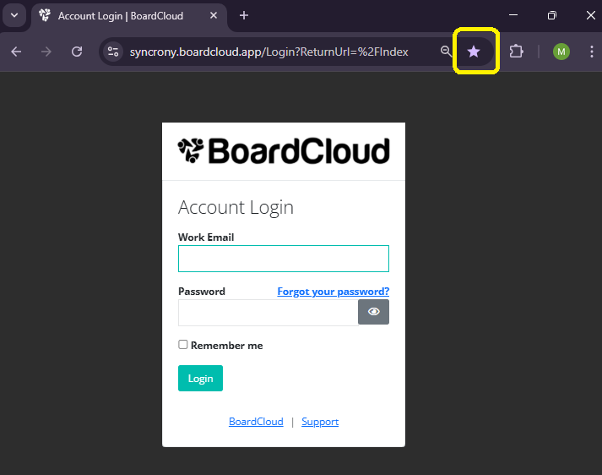Click into the Password field
Image resolution: width=602 pixels, height=475 pixels.
[x=268, y=312]
